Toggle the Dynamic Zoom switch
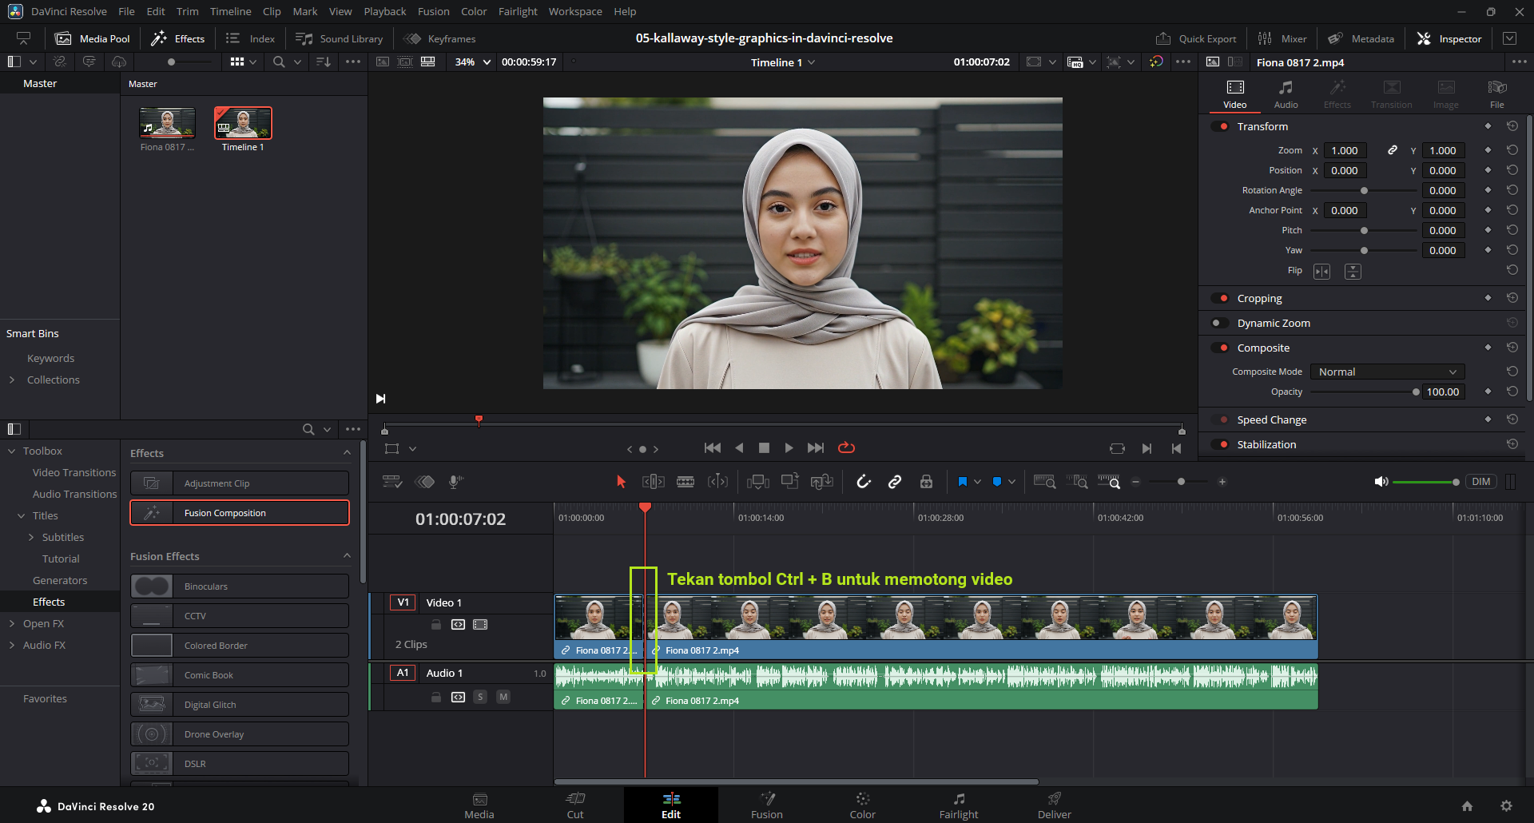The height and width of the screenshot is (823, 1534). pyautogui.click(x=1219, y=324)
